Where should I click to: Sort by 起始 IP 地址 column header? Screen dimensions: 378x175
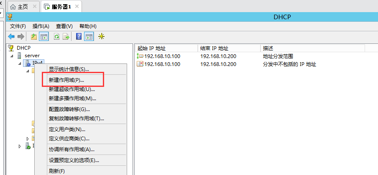[x=166, y=48]
